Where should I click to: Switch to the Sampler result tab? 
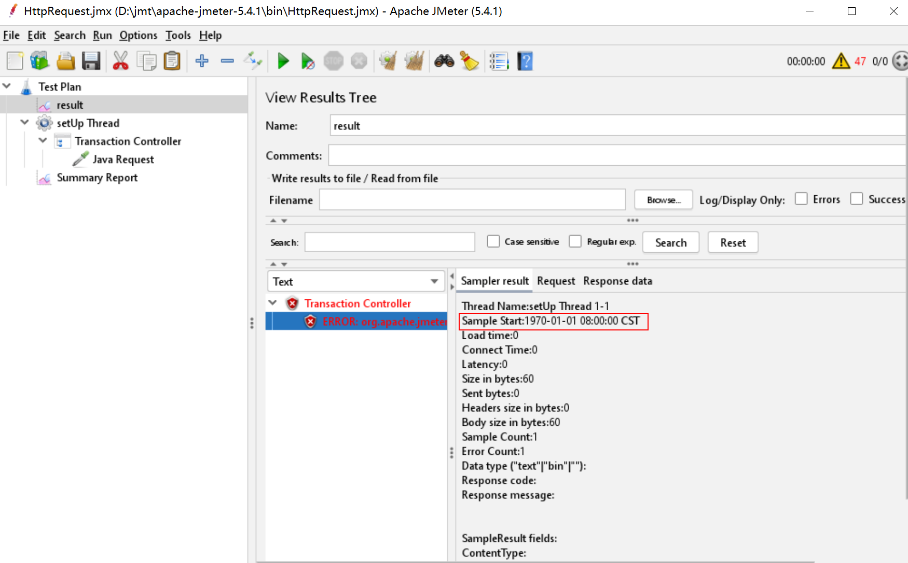click(494, 281)
